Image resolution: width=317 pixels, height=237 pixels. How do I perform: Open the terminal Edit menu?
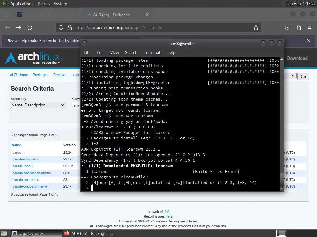click(100, 52)
